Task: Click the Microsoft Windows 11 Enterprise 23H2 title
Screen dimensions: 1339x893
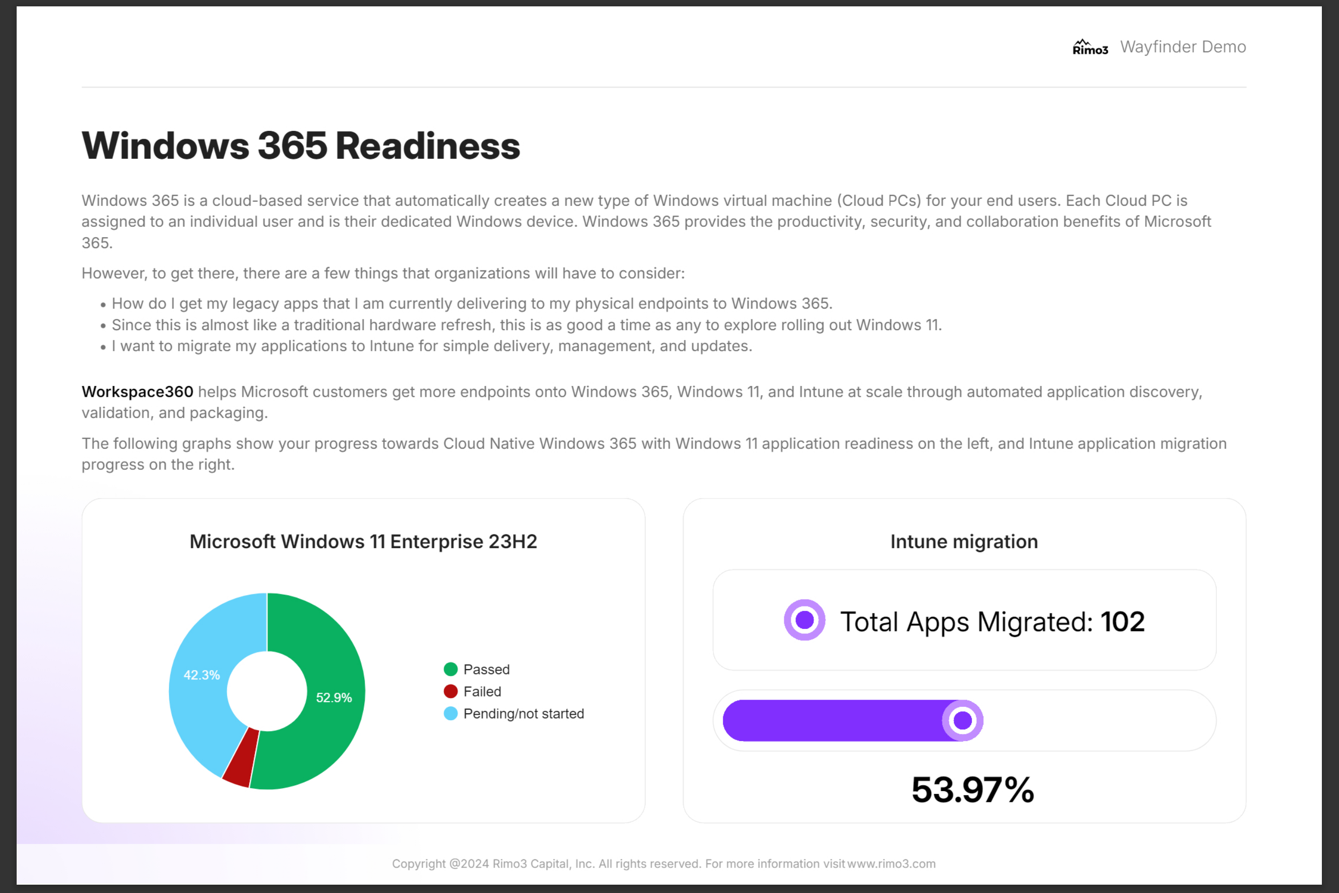Action: [363, 542]
